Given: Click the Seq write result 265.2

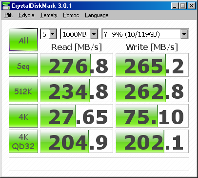Looking at the screenshot, I should (152, 65).
